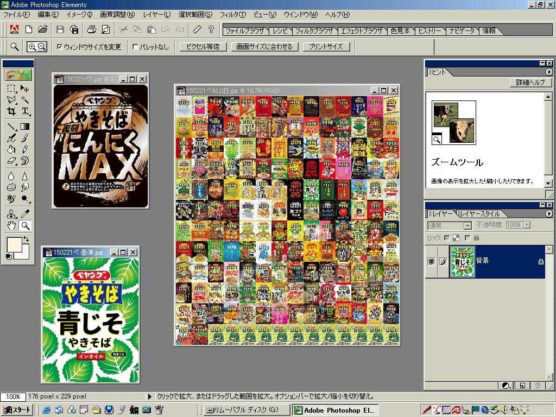Create a new layer via icon

click(x=522, y=386)
